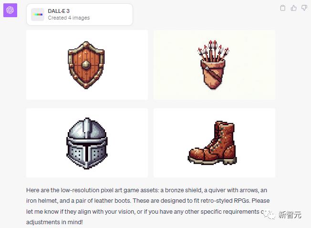Open the quiver with arrows image
The width and height of the screenshot is (311, 228).
pyautogui.click(x=214, y=65)
